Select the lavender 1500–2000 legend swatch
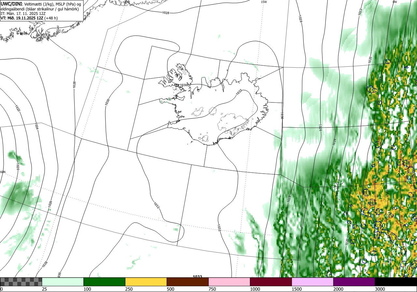 [313, 282]
